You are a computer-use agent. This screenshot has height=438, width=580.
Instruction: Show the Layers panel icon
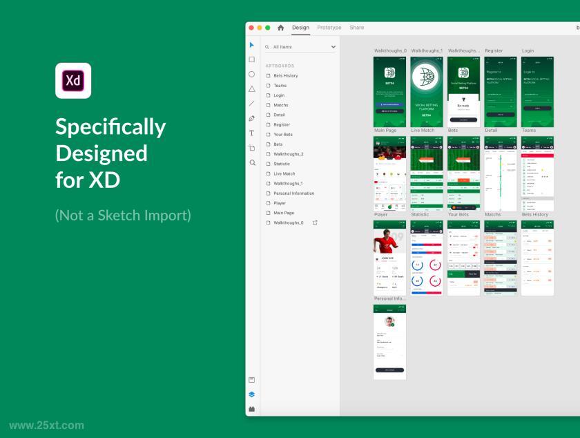click(x=252, y=394)
